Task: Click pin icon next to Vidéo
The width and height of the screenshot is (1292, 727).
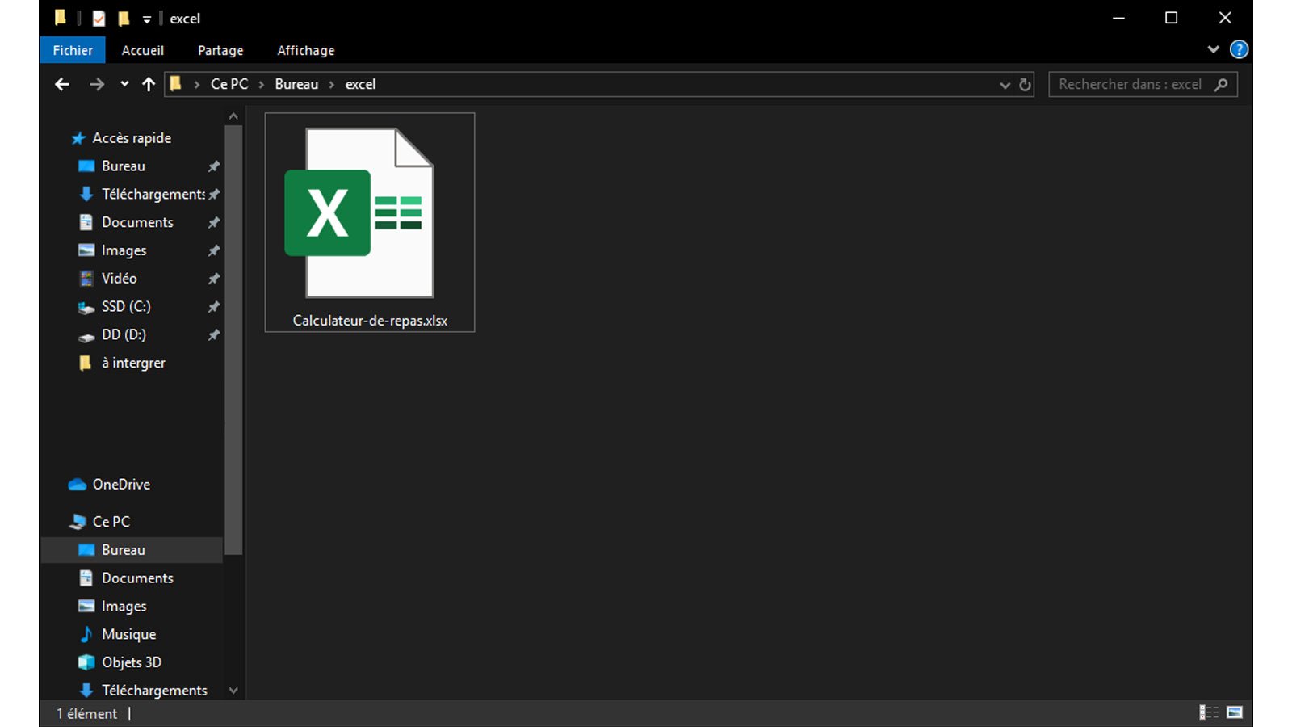Action: (x=214, y=279)
